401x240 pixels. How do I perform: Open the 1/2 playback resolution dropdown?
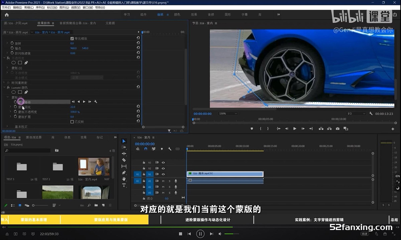(x=357, y=114)
